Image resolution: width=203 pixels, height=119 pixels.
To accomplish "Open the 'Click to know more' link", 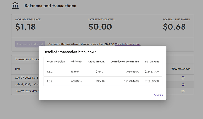I will click(127, 44).
